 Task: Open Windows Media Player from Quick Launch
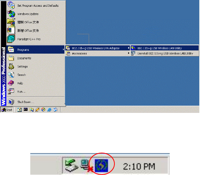pyautogui.click(x=43, y=109)
